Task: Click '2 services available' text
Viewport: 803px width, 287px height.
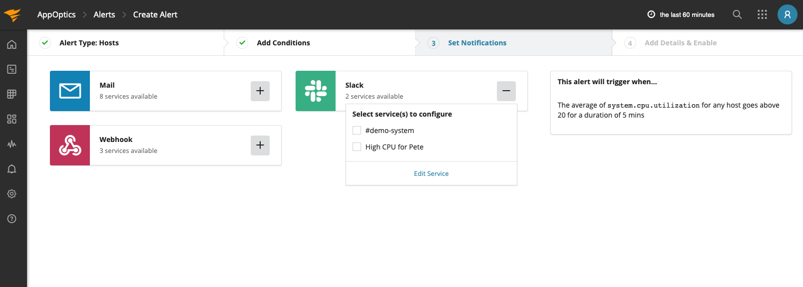Action: pyautogui.click(x=374, y=96)
